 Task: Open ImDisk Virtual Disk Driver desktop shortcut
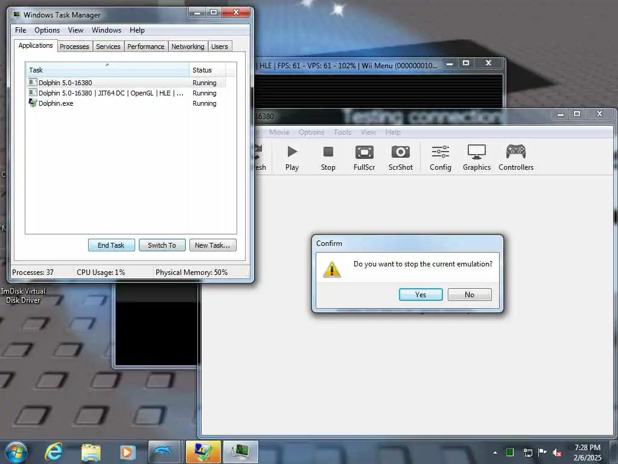[23, 295]
